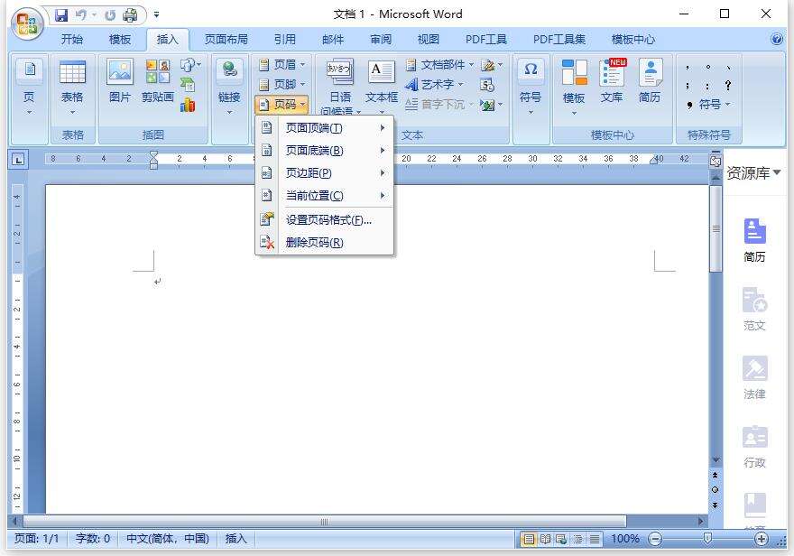Switch to web layout view
This screenshot has height=556, width=794.
[561, 539]
